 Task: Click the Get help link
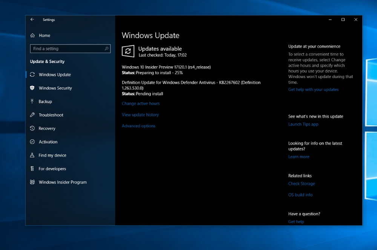[x=296, y=222]
